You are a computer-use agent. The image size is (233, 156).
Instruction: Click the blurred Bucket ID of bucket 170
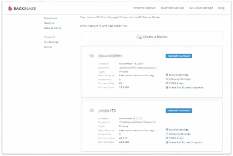pyautogui.click(x=137, y=122)
